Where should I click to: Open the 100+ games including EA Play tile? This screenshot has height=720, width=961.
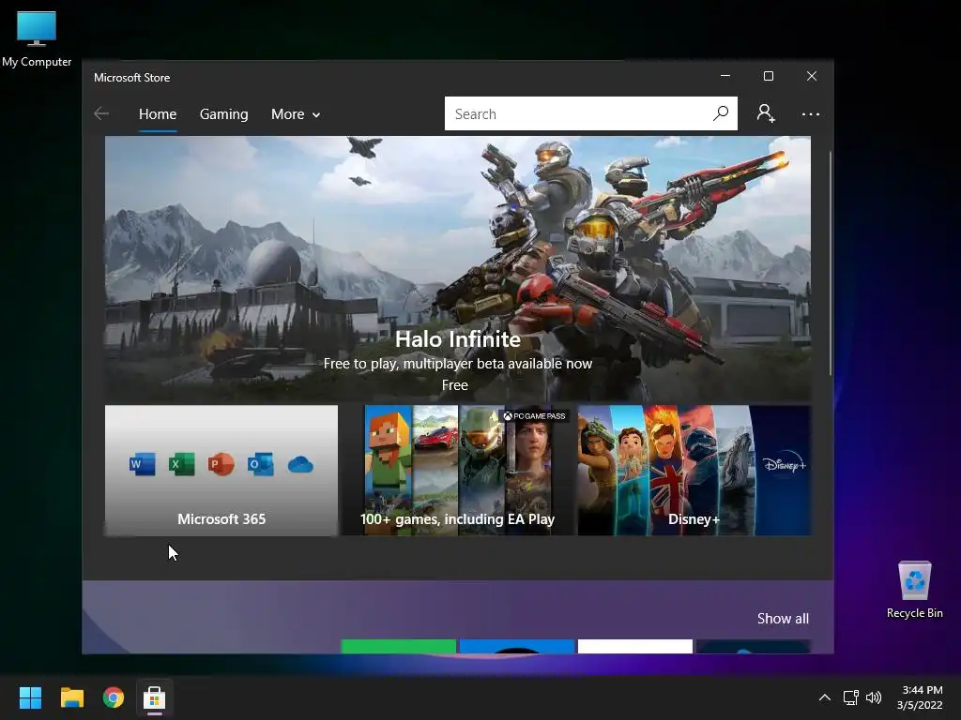[457, 471]
